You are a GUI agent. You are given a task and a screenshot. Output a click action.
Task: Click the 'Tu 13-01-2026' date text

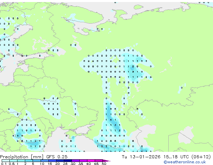coord(141,157)
